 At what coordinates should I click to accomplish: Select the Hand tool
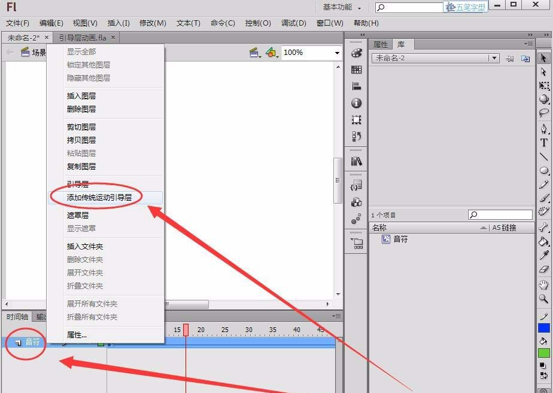pyautogui.click(x=543, y=285)
